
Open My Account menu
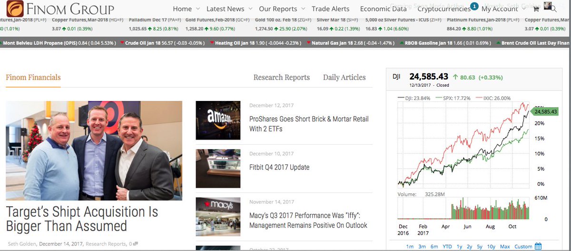[500, 9]
